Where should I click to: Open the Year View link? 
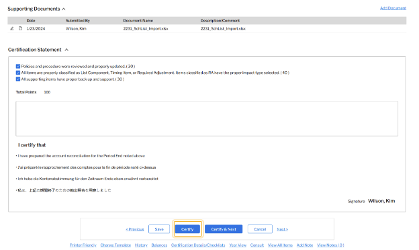coord(238,245)
